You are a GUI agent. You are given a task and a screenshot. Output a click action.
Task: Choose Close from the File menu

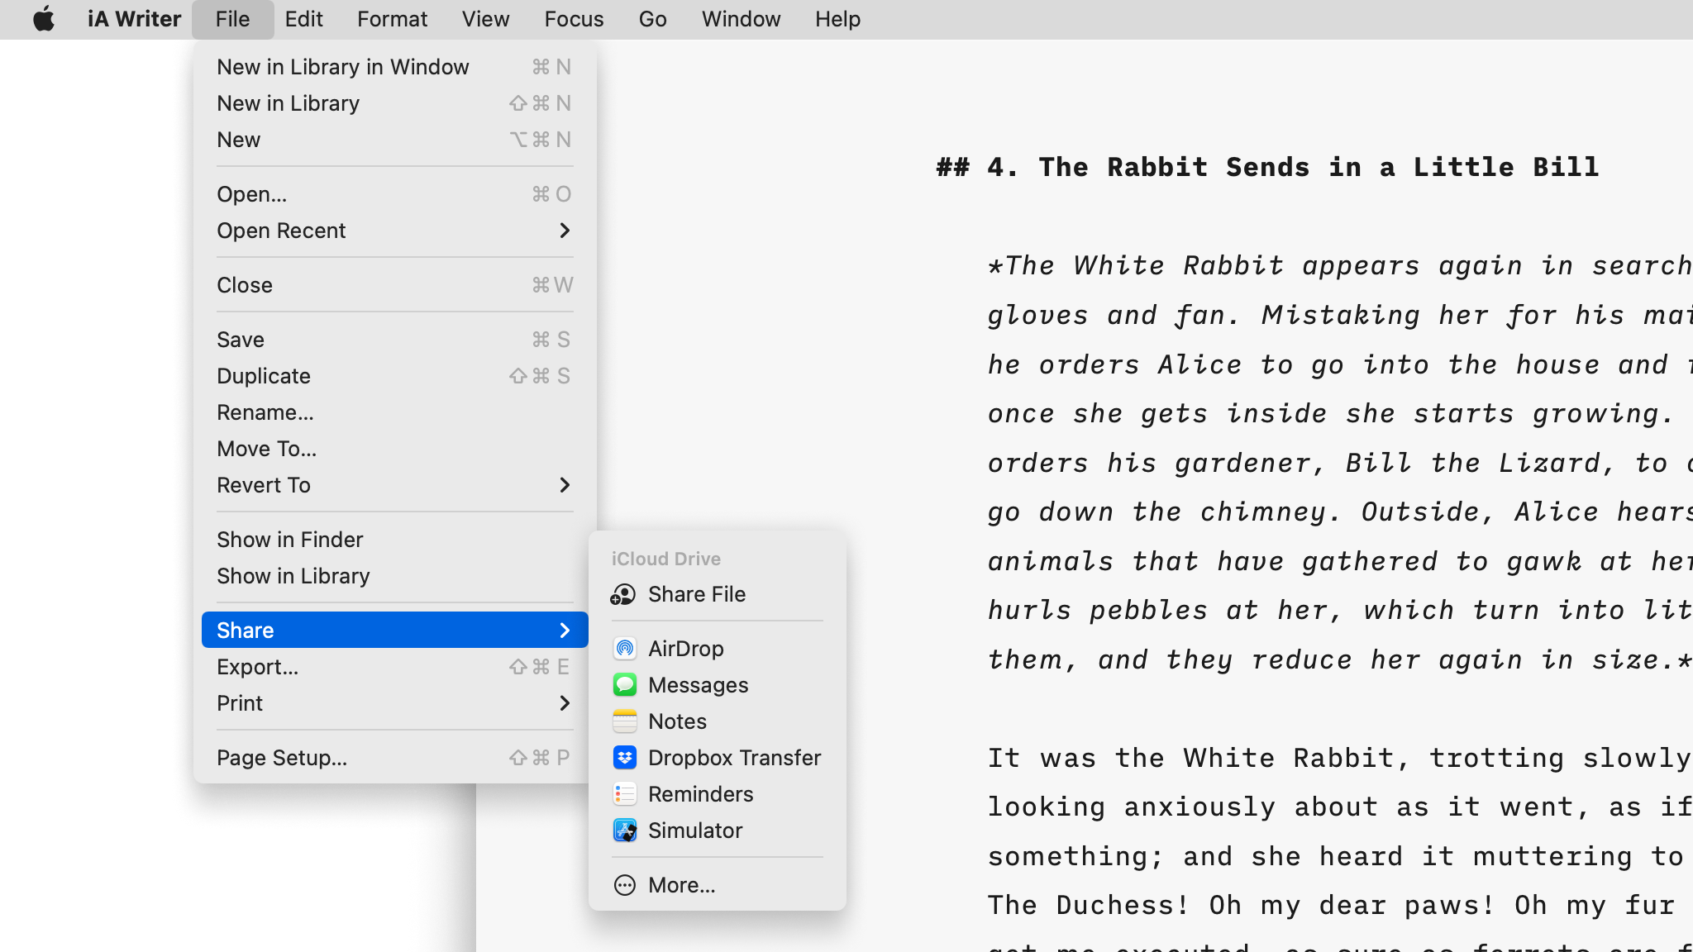pyautogui.click(x=395, y=285)
